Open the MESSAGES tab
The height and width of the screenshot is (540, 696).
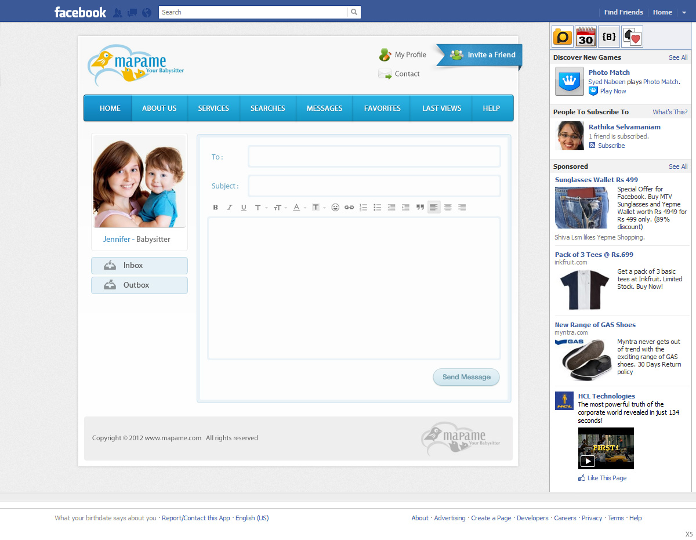tap(324, 108)
